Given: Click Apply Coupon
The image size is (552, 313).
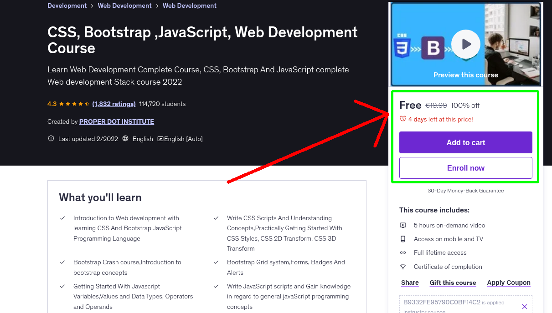Looking at the screenshot, I should (x=509, y=283).
